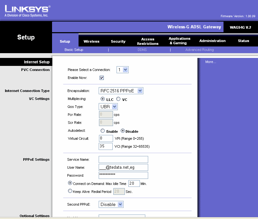Click the 'Firmware Version: 1.00.09' text
Viewport: 258px width, 219px height.
238,16
